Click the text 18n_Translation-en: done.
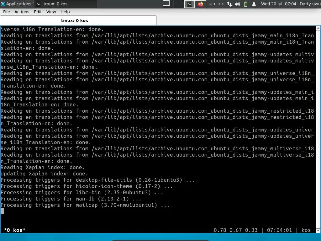Screen dimensions: 321x241 pos(39,105)
